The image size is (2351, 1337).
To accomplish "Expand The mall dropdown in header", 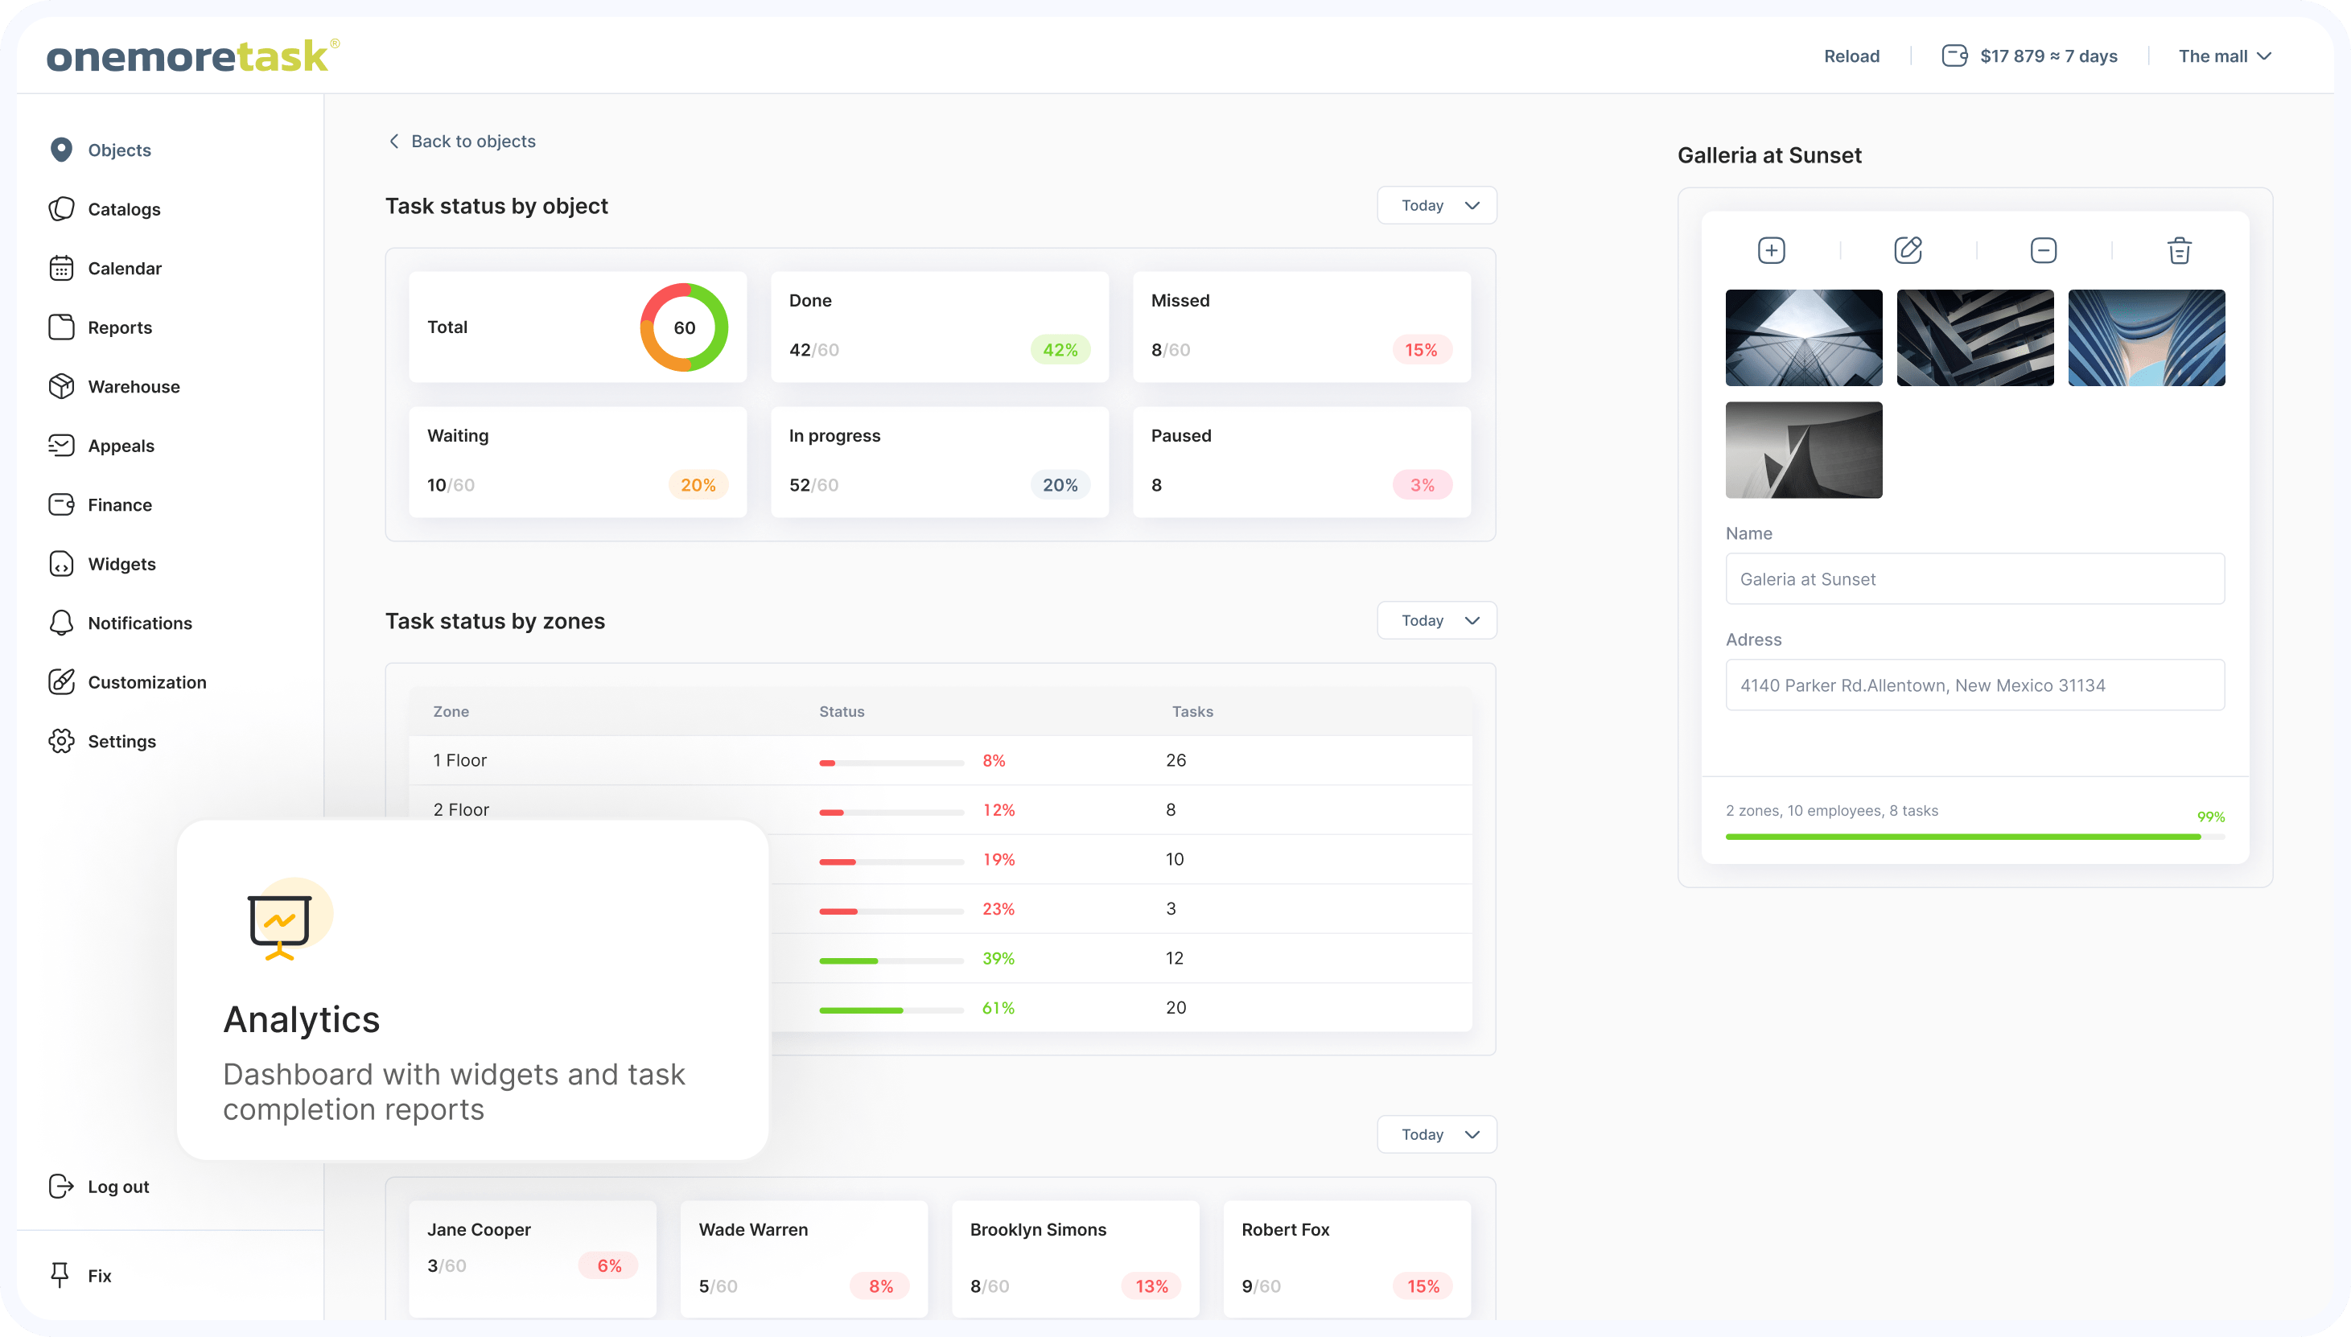I will [x=2224, y=56].
